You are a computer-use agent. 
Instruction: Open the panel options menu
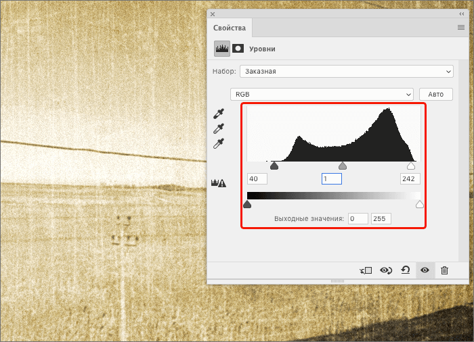pos(460,28)
